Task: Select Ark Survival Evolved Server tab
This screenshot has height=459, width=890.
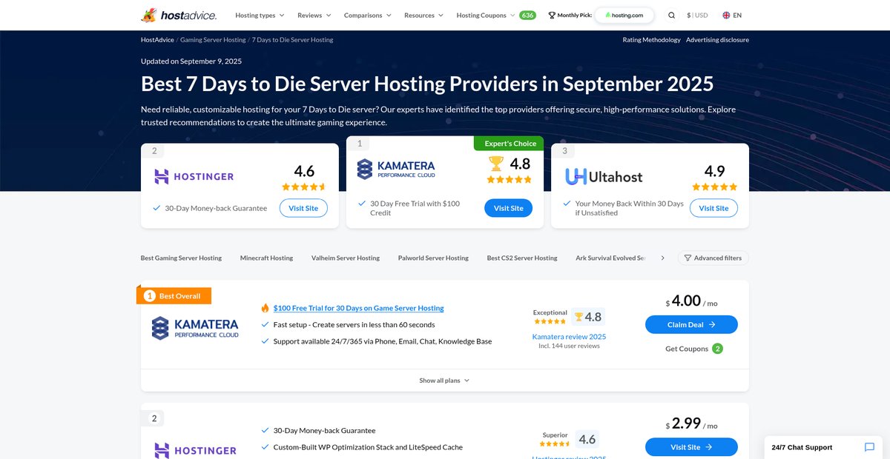Action: [610, 258]
